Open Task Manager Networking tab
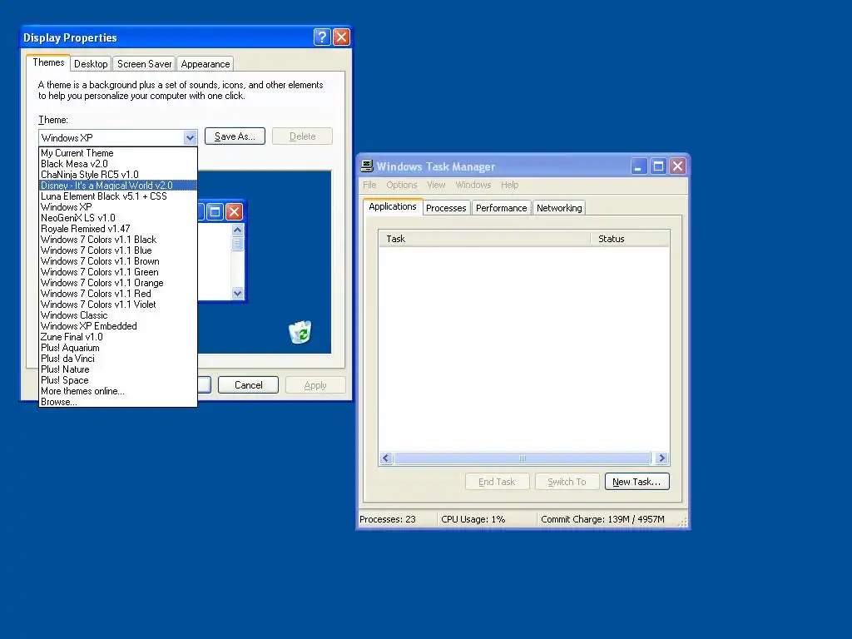 pyautogui.click(x=559, y=208)
